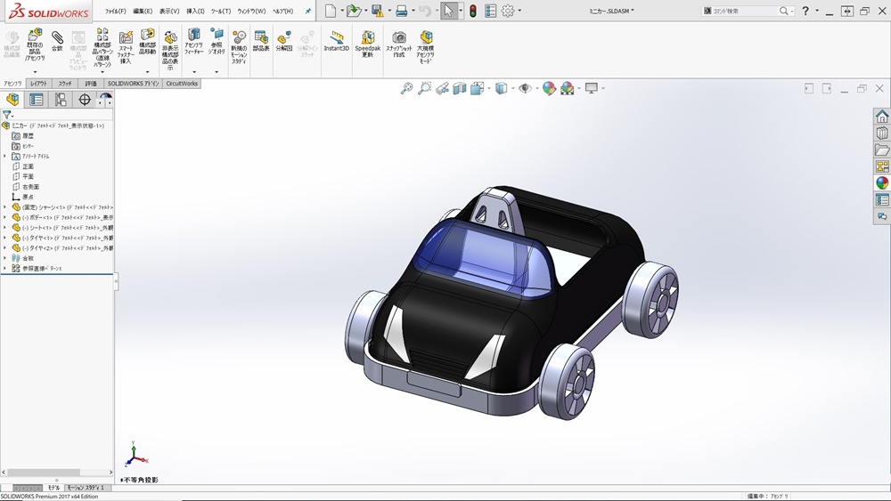
Task: Open the Appearances color ball in task pane
Action: [x=882, y=182]
